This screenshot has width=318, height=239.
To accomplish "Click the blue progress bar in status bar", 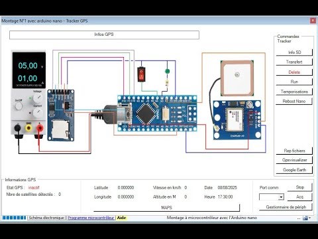I will pyautogui.click(x=15, y=218).
